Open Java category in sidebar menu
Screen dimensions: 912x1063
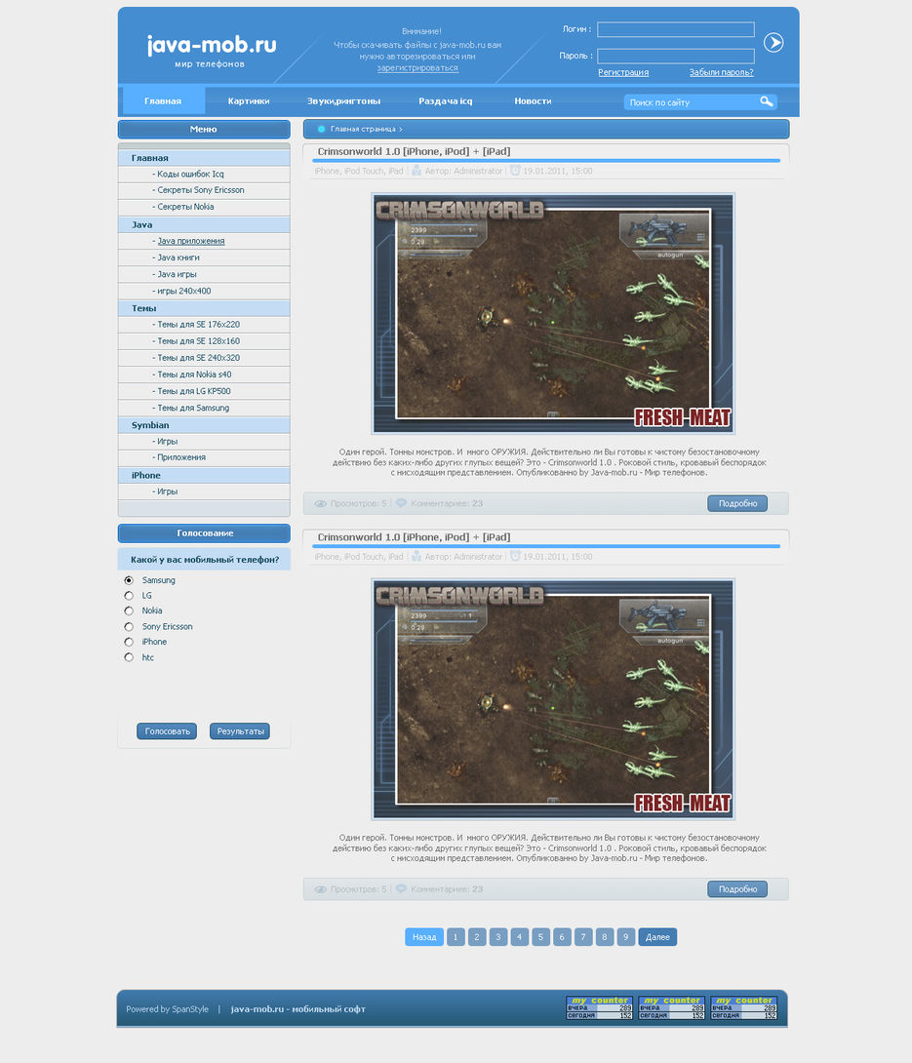point(204,225)
